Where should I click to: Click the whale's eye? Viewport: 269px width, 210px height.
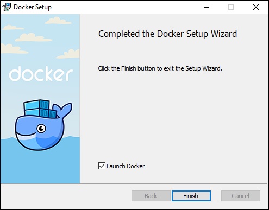click(x=41, y=129)
